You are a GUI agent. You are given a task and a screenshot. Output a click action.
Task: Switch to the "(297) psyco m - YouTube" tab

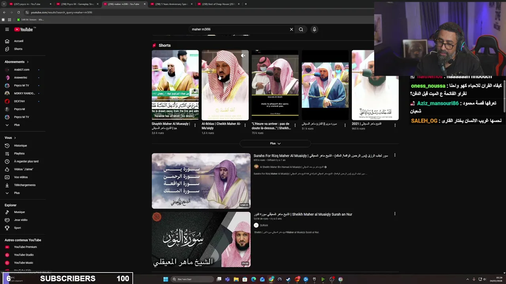(29, 4)
